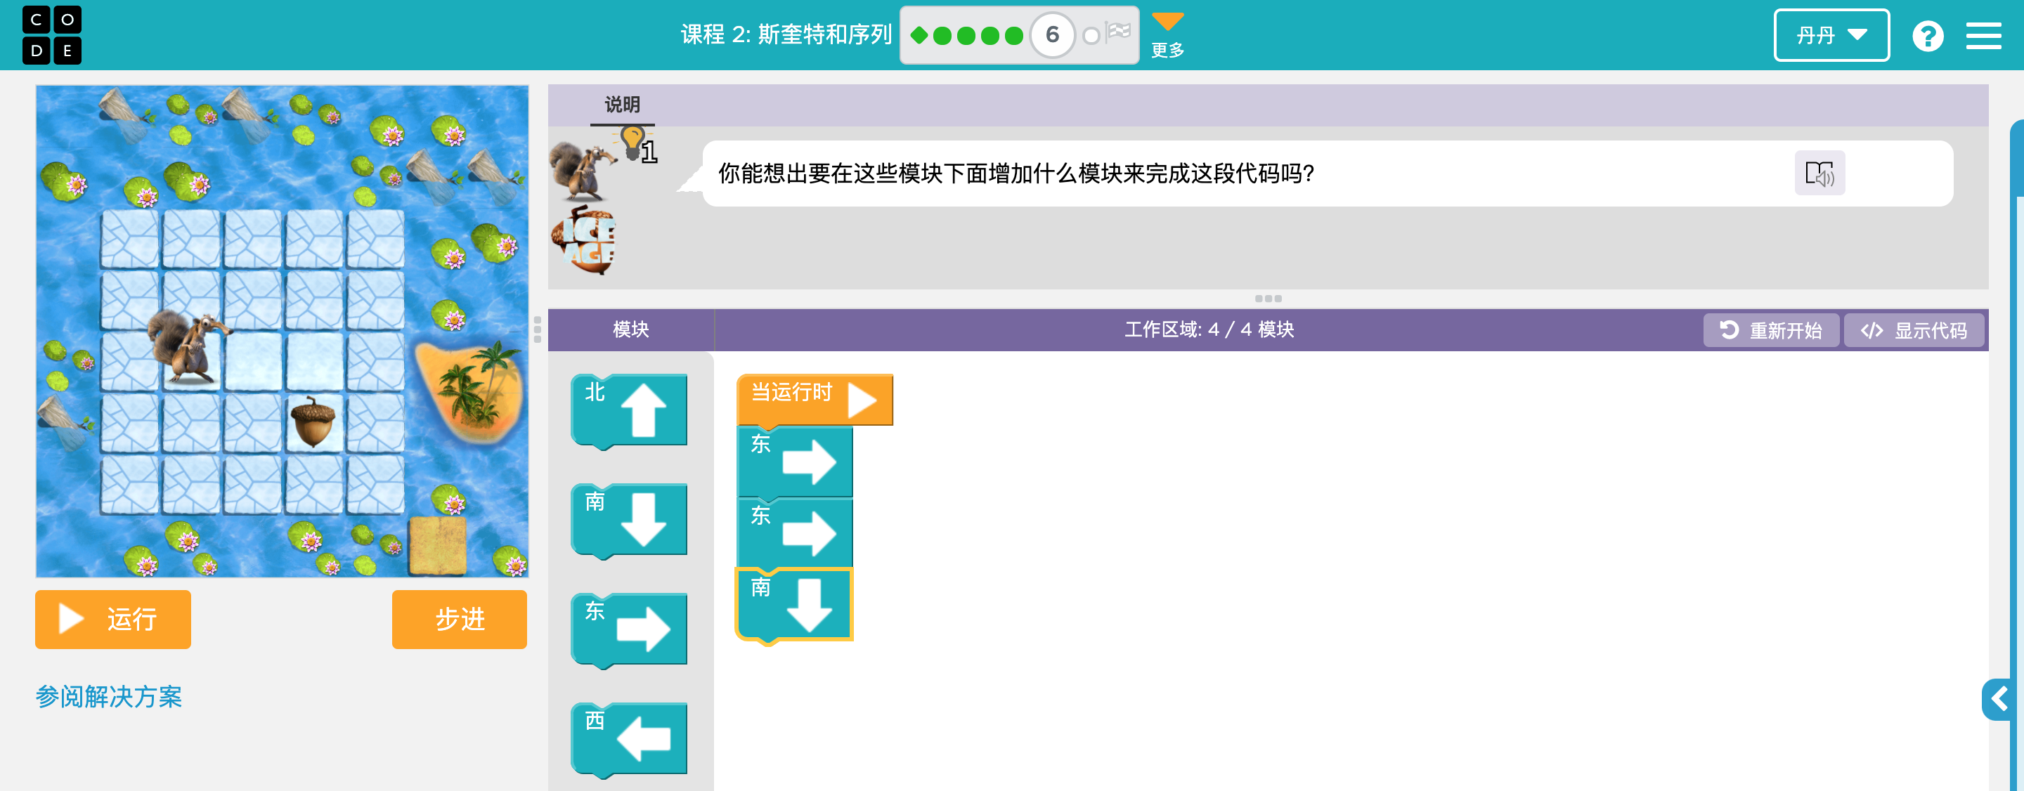This screenshot has height=791, width=2024.
Task: Select the 南 down-arrow block in toolbox
Action: 630,520
